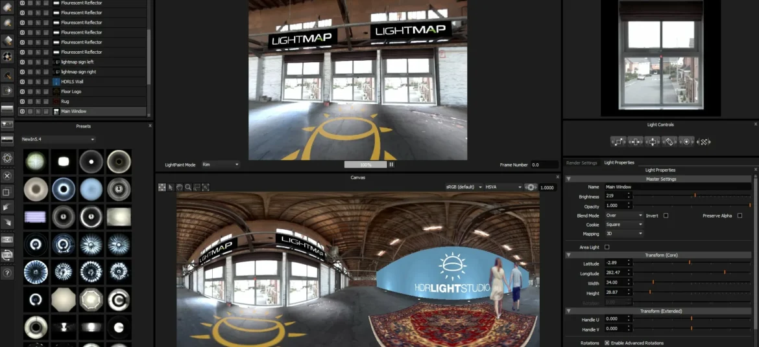This screenshot has width=759, height=347.
Task: Click the glowing bulb icon in left toolbar
Action: tap(7, 91)
